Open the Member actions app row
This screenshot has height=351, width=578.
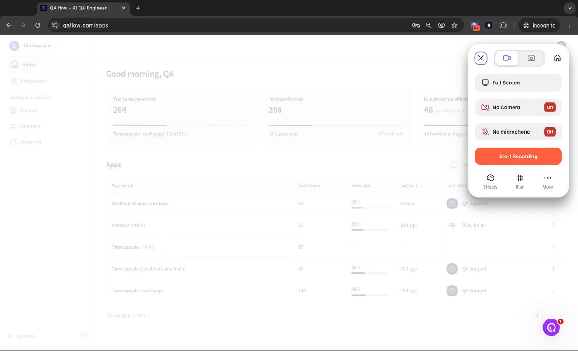129,225
